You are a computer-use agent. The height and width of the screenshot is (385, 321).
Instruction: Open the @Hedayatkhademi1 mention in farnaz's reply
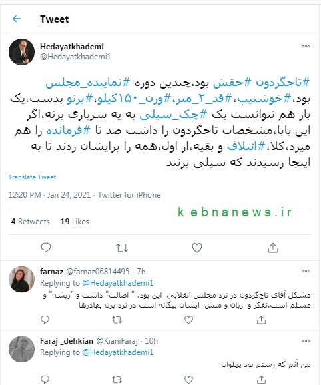click(x=118, y=283)
